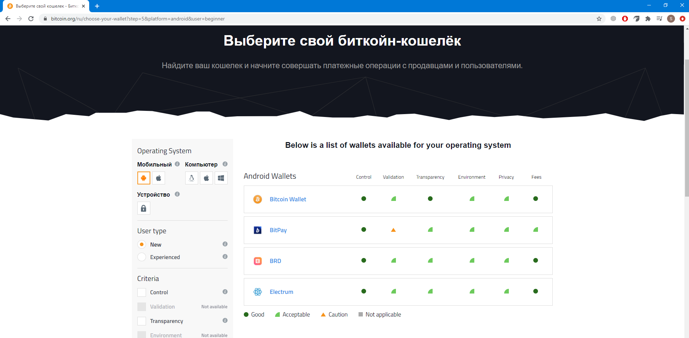Show info for New user type
Image resolution: width=689 pixels, height=338 pixels.
(225, 244)
